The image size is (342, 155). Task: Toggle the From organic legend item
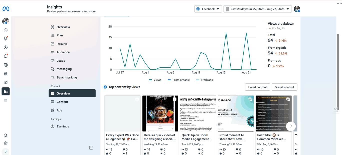pyautogui.click(x=180, y=80)
